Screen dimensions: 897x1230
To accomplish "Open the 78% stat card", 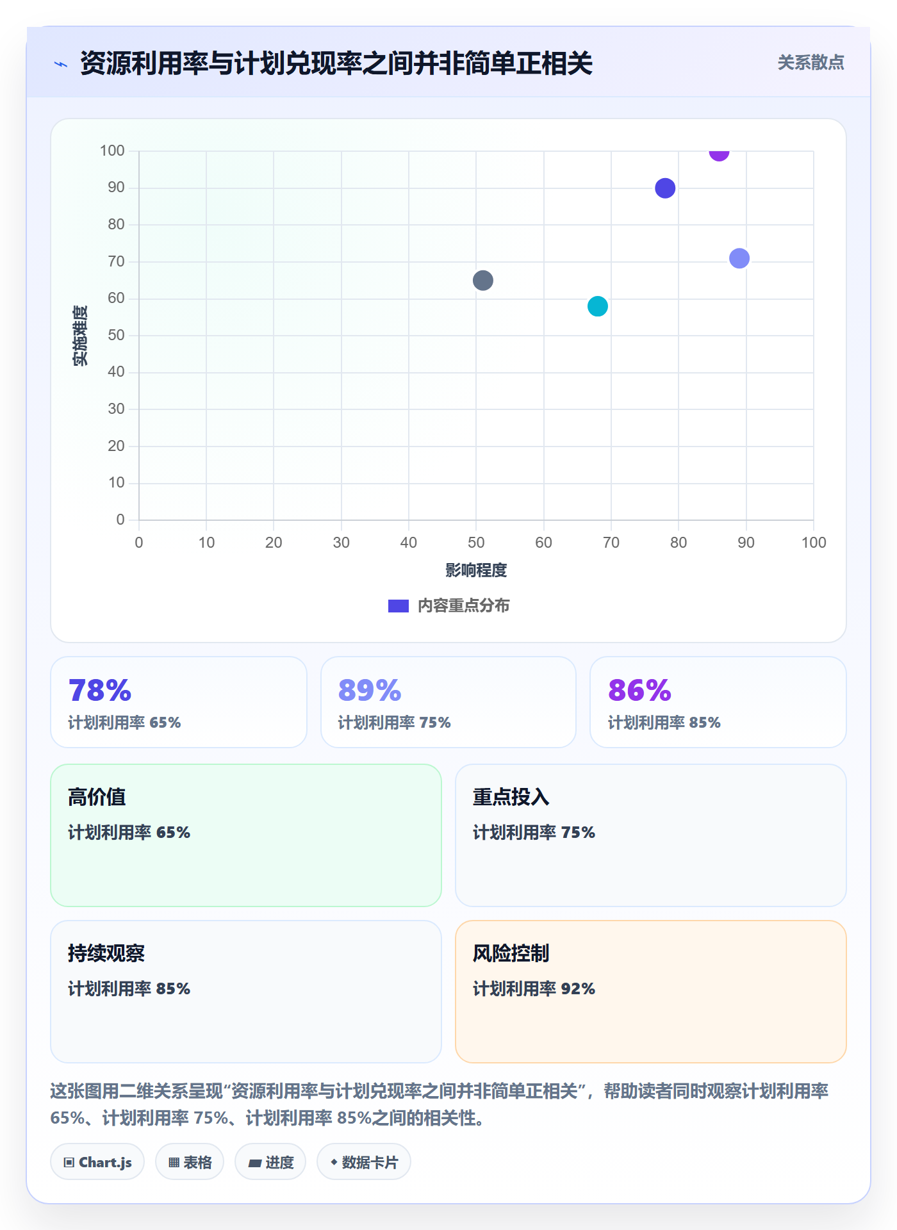I will pyautogui.click(x=179, y=702).
